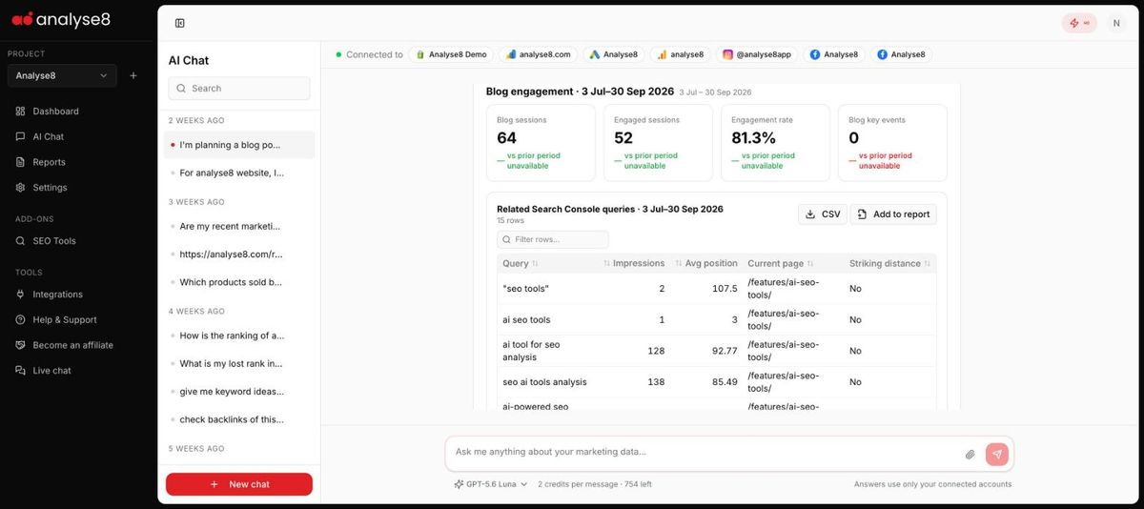The height and width of the screenshot is (509, 1144).
Task: Click the "ai seo tools" query cell
Action: [x=526, y=320]
